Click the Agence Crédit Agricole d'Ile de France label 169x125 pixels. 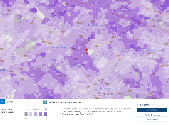pyautogui.click(x=133, y=52)
